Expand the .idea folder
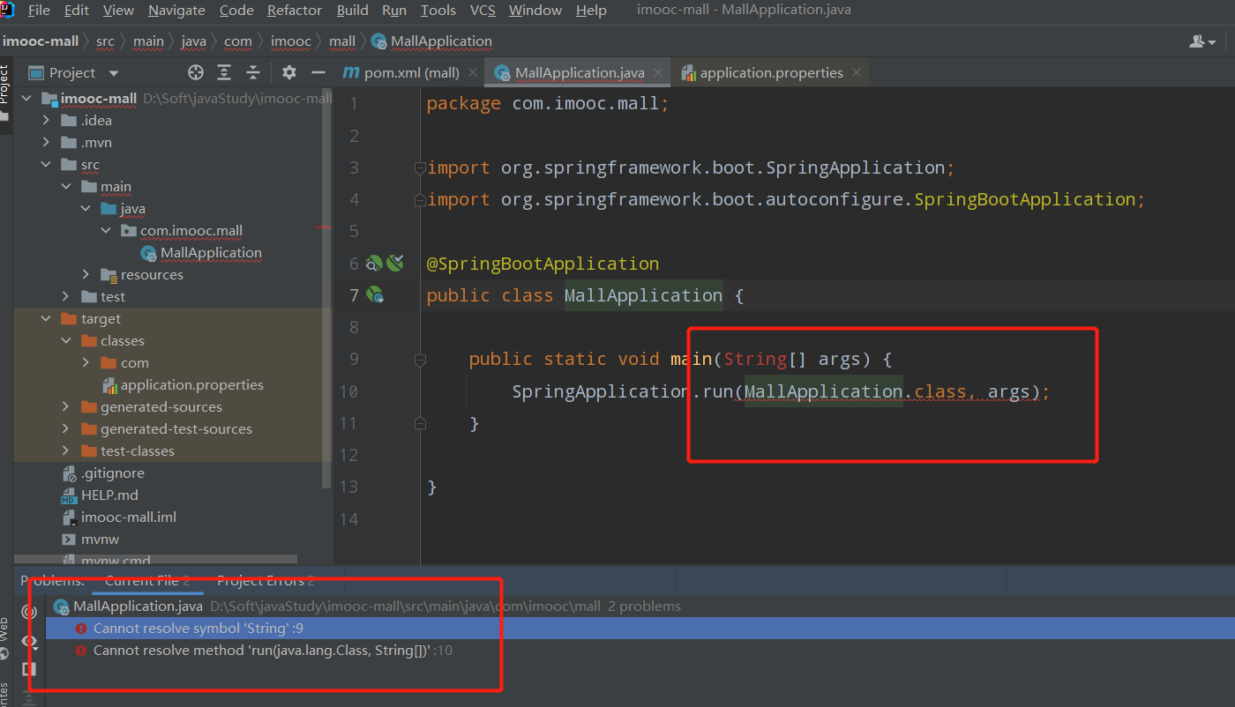Image resolution: width=1235 pixels, height=707 pixels. tap(46, 120)
